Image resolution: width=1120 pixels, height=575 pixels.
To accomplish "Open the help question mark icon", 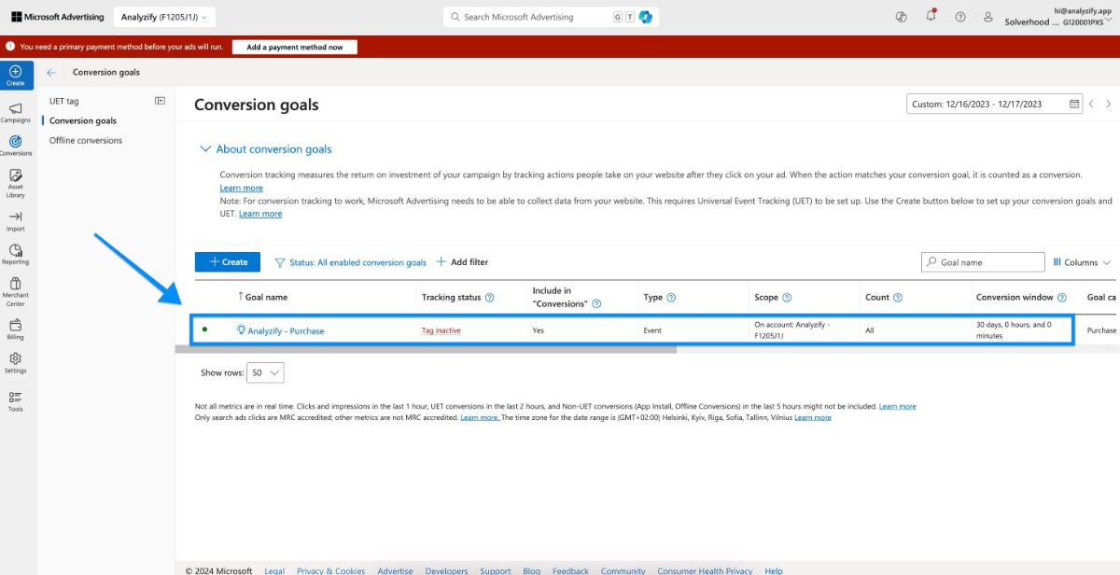I will tap(960, 17).
